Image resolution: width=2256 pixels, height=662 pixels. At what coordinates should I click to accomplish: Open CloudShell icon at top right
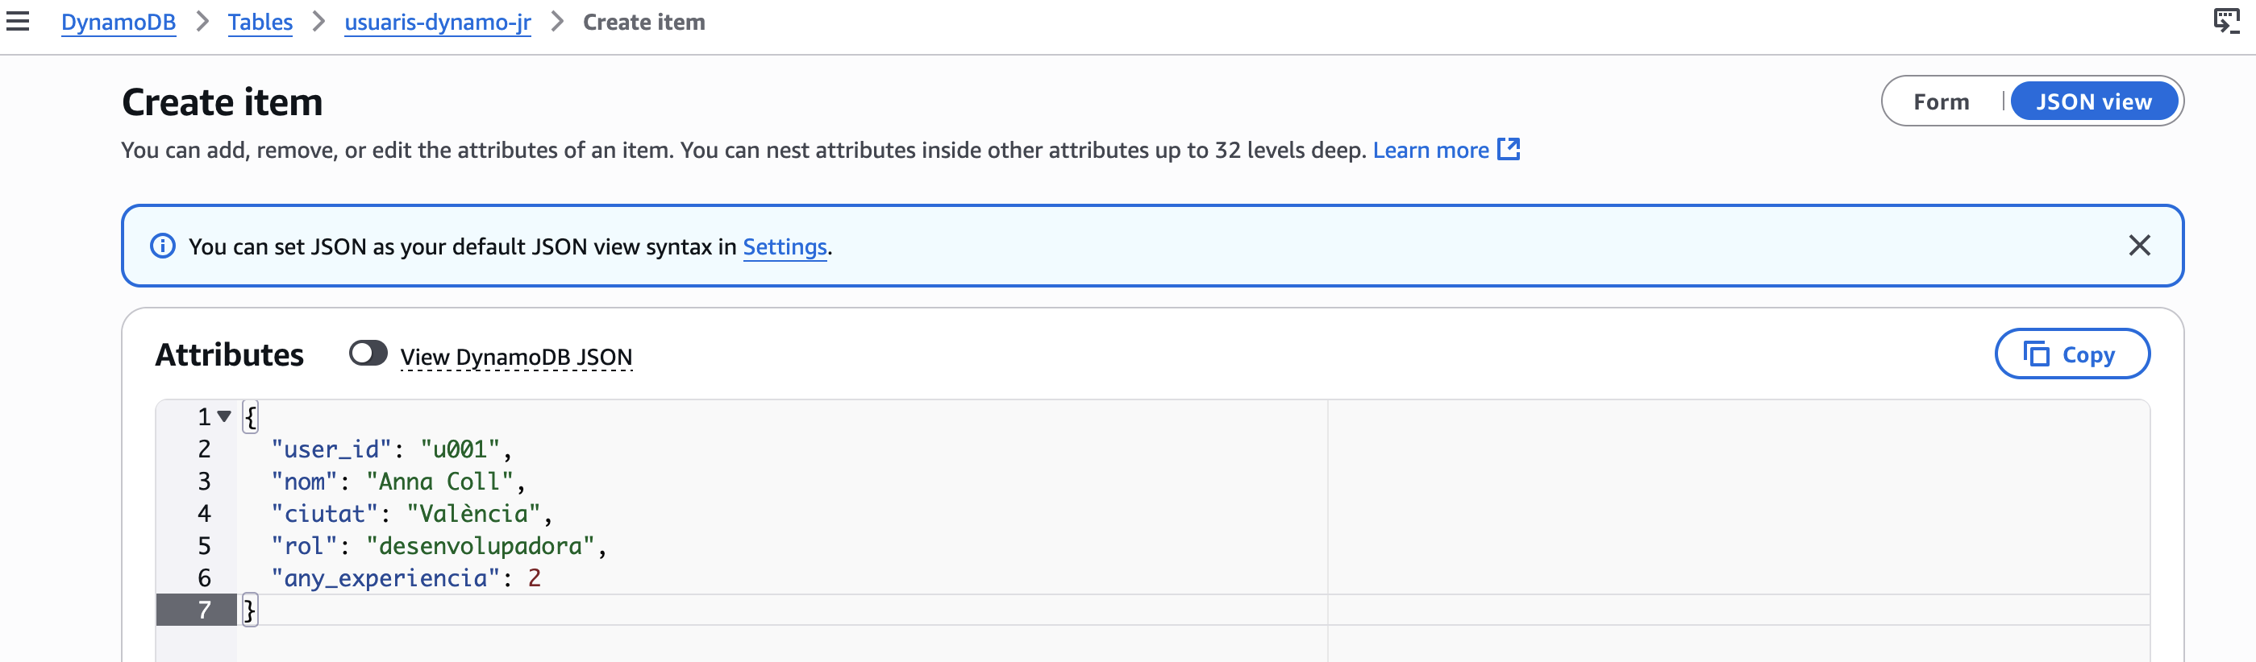pos(2225,21)
